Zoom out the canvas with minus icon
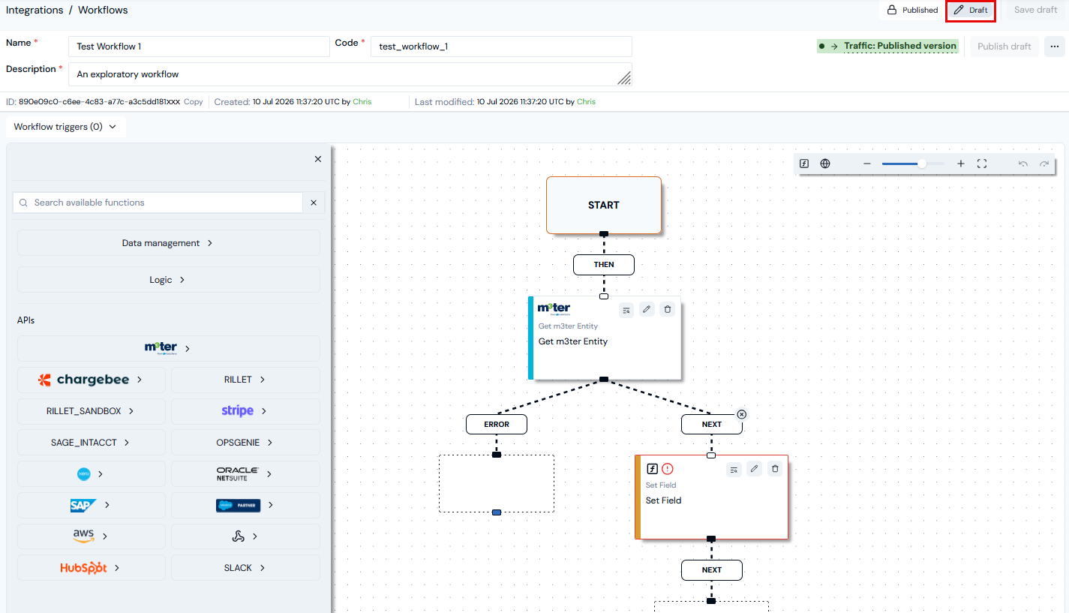 click(x=867, y=164)
